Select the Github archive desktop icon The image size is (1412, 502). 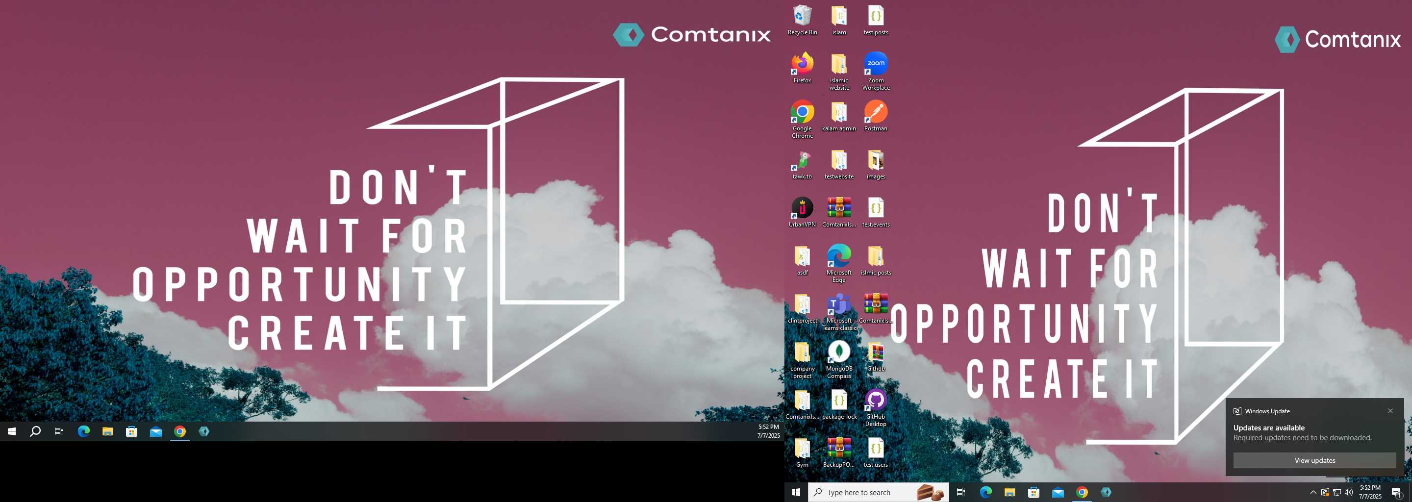pyautogui.click(x=875, y=356)
